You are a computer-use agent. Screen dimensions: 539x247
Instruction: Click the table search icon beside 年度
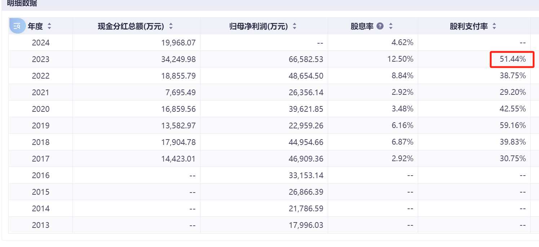coord(17,26)
